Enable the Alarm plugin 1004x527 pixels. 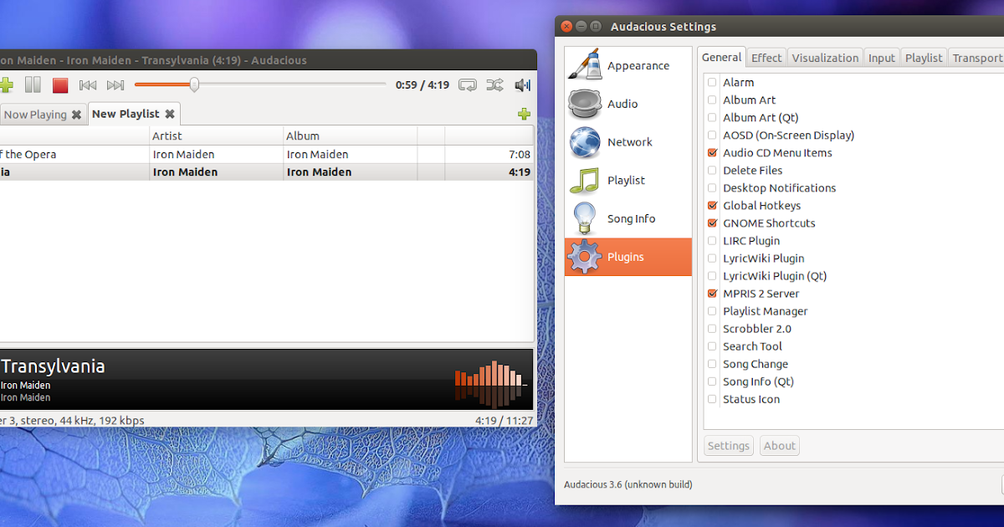[x=712, y=82]
